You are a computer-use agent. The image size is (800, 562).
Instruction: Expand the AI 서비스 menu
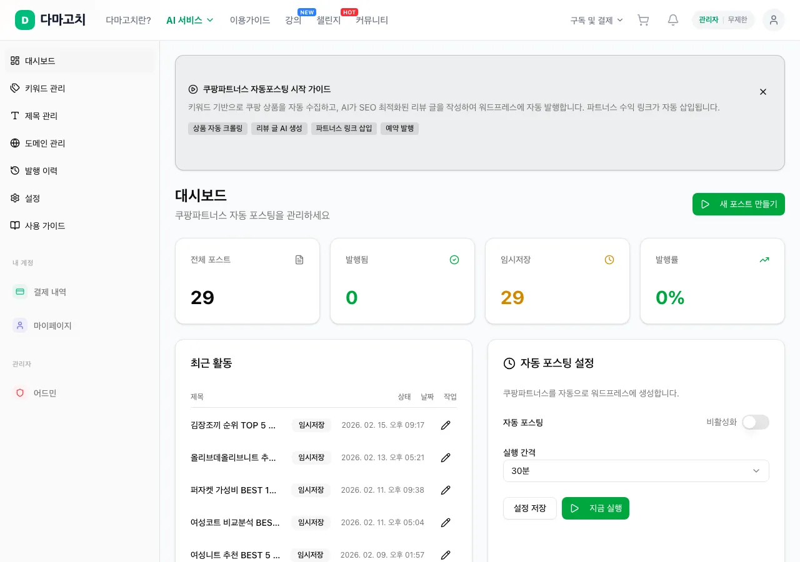tap(190, 20)
